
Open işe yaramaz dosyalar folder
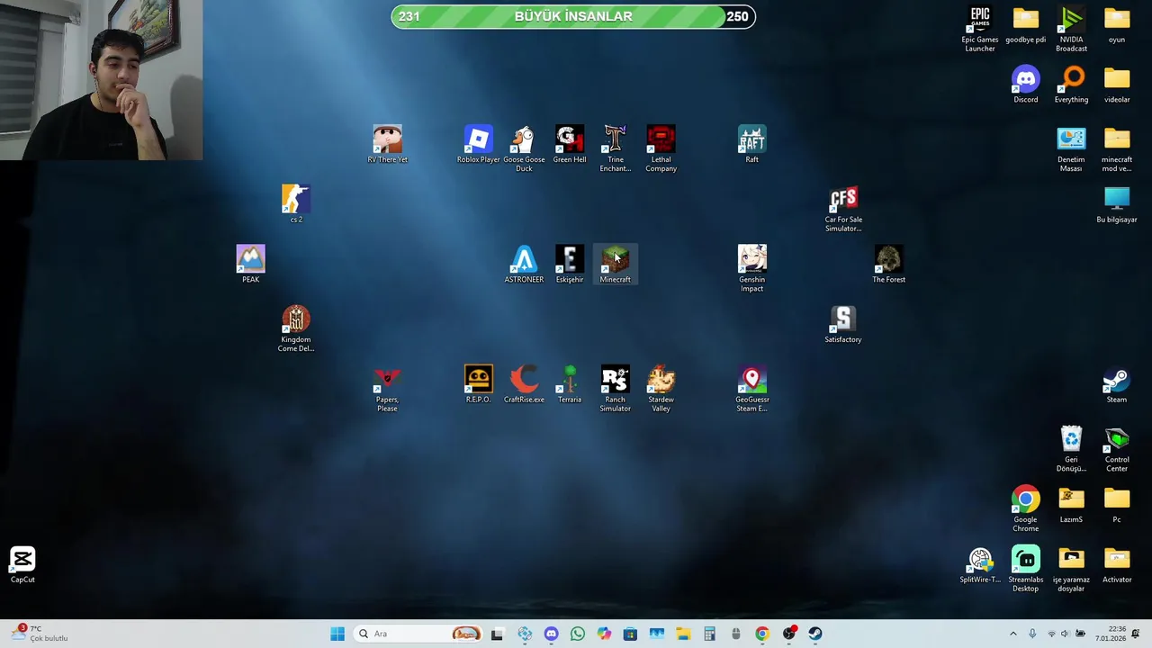click(1071, 569)
